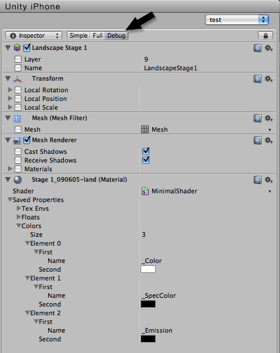Click the GameObject cube icon
The width and height of the screenshot is (280, 353).
[x=17, y=48]
